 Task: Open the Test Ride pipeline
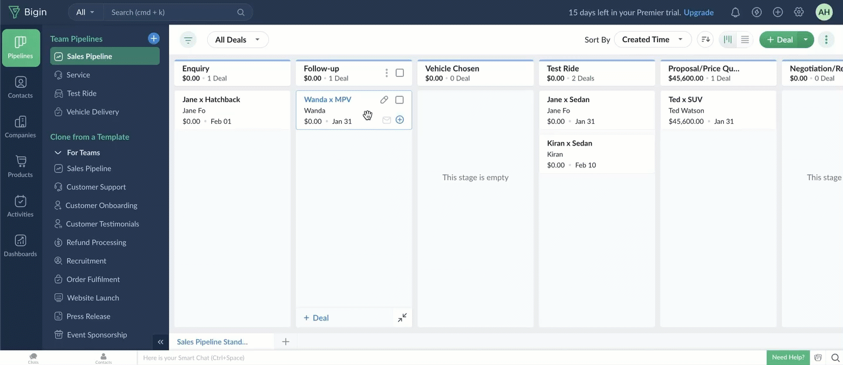(x=81, y=93)
